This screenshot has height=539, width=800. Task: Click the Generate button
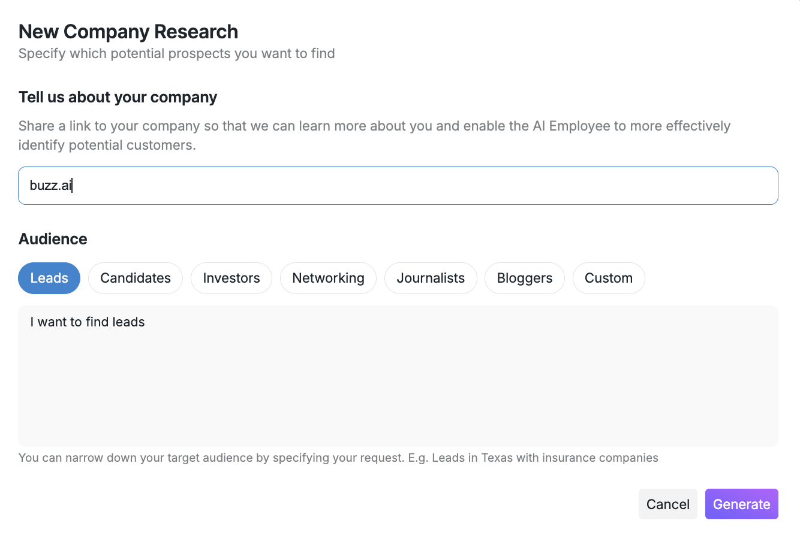tap(741, 504)
